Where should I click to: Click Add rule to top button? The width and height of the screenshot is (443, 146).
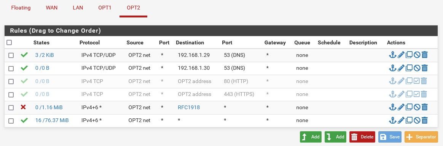click(x=311, y=137)
